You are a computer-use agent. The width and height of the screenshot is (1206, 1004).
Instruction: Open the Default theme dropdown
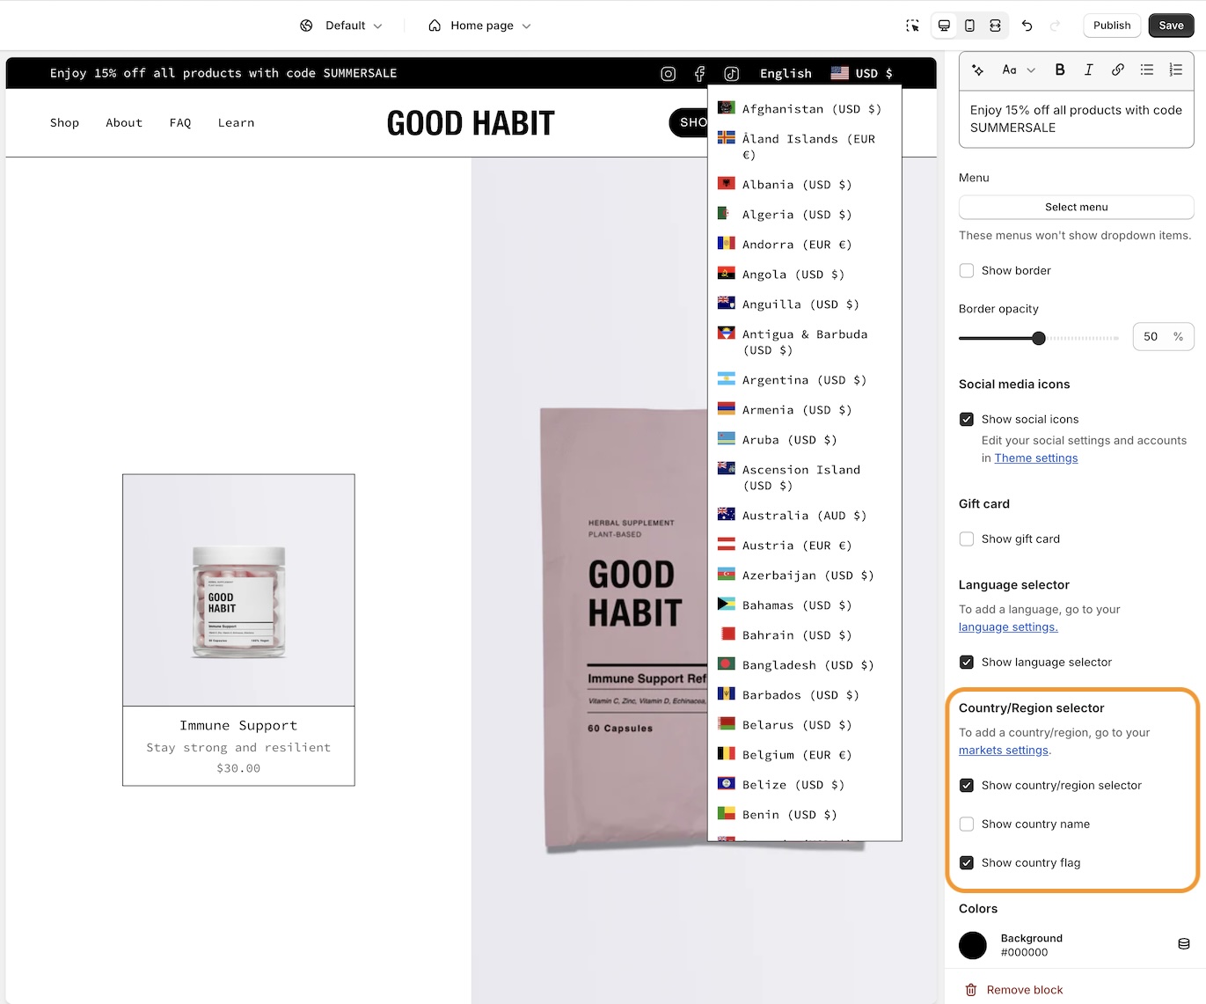coord(341,26)
